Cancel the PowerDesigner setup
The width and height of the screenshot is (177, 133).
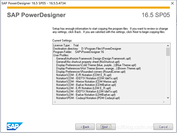click(163, 127)
